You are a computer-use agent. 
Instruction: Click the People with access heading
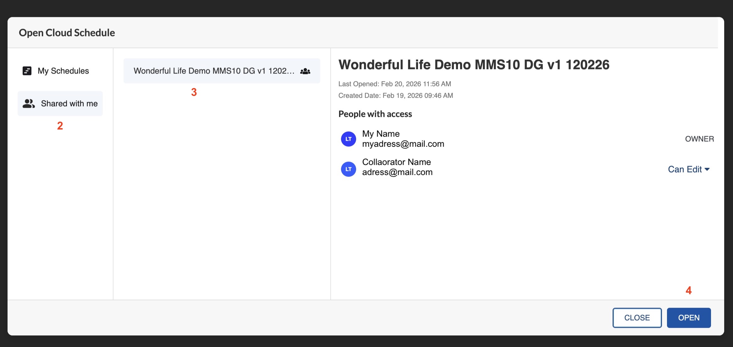tap(375, 114)
